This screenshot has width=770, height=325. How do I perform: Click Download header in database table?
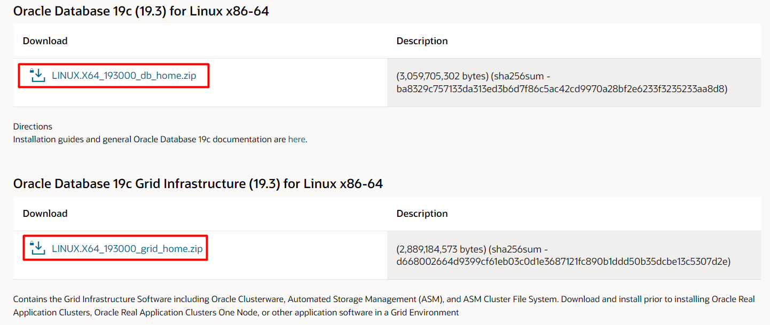coord(45,41)
